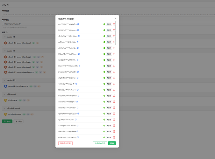215x159 pixels.
Task: Toggle vision tag on gemini-2.5-pro@vertex-ai
Action: 31,86
